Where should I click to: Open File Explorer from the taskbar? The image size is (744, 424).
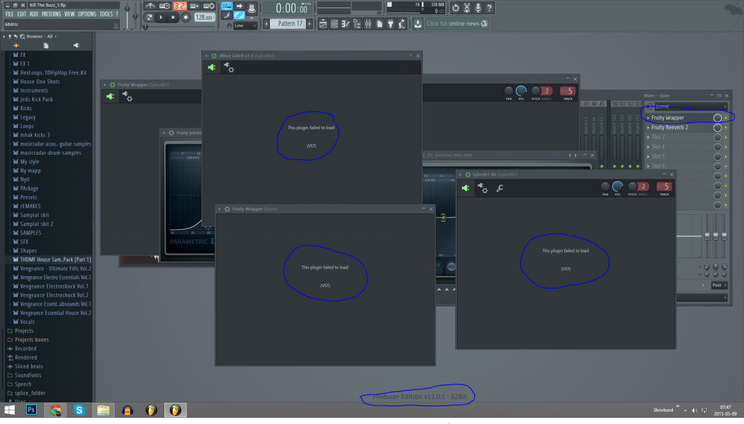coord(103,410)
